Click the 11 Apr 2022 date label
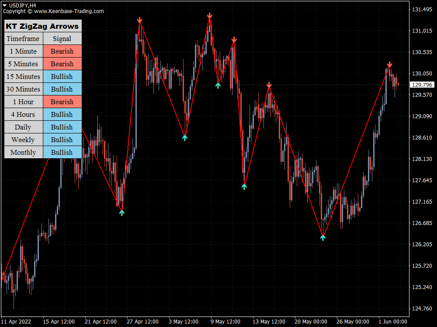Image resolution: width=437 pixels, height=327 pixels. [16, 322]
